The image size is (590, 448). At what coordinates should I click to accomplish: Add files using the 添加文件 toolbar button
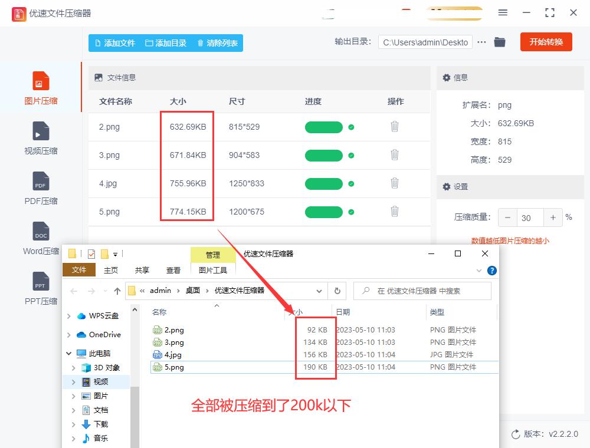tap(116, 42)
